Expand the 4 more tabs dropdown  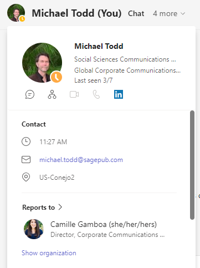(x=169, y=13)
